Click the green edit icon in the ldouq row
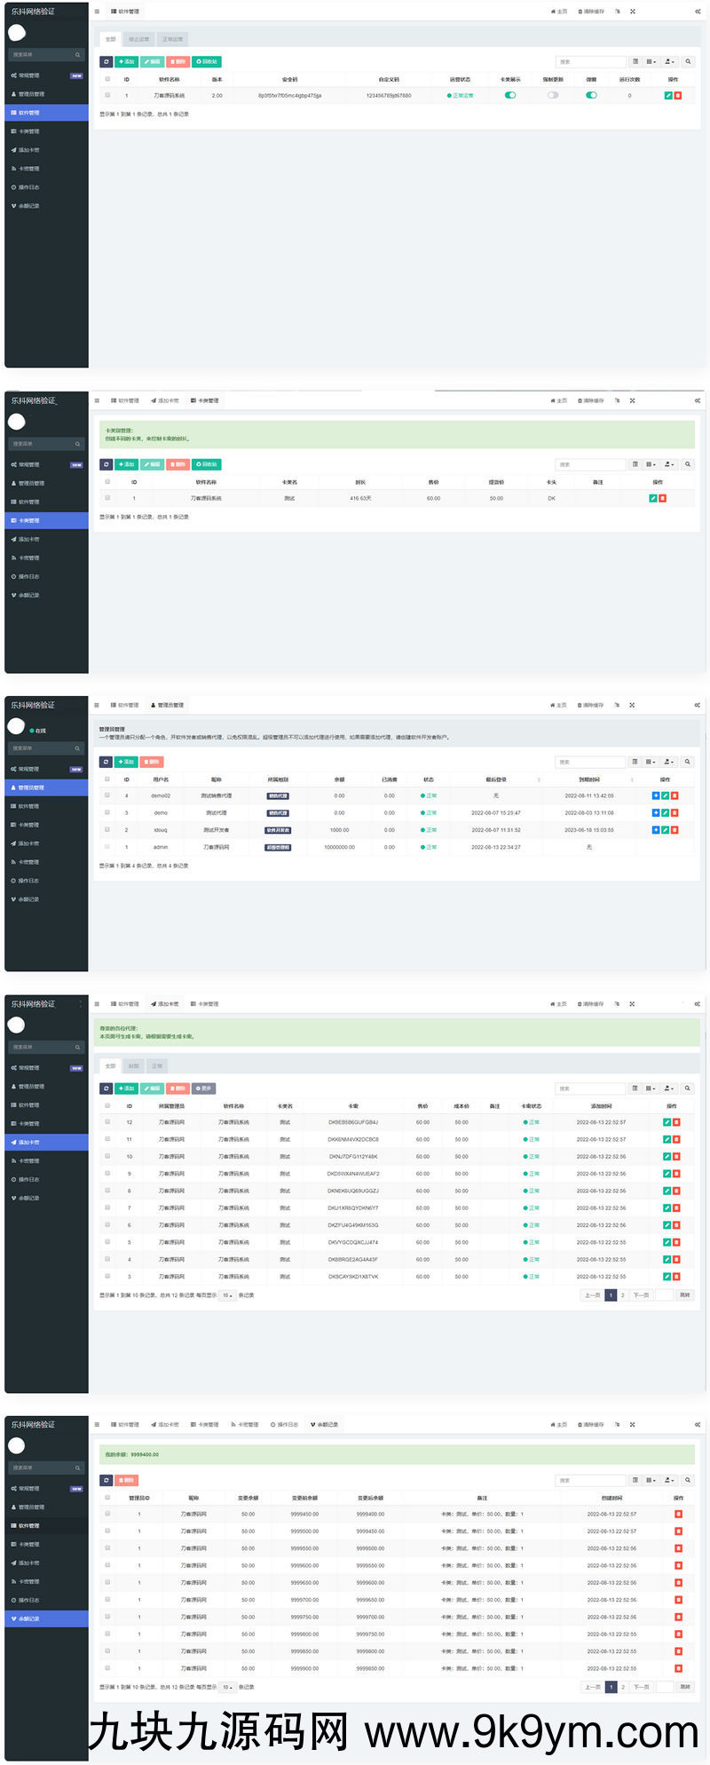 [666, 830]
